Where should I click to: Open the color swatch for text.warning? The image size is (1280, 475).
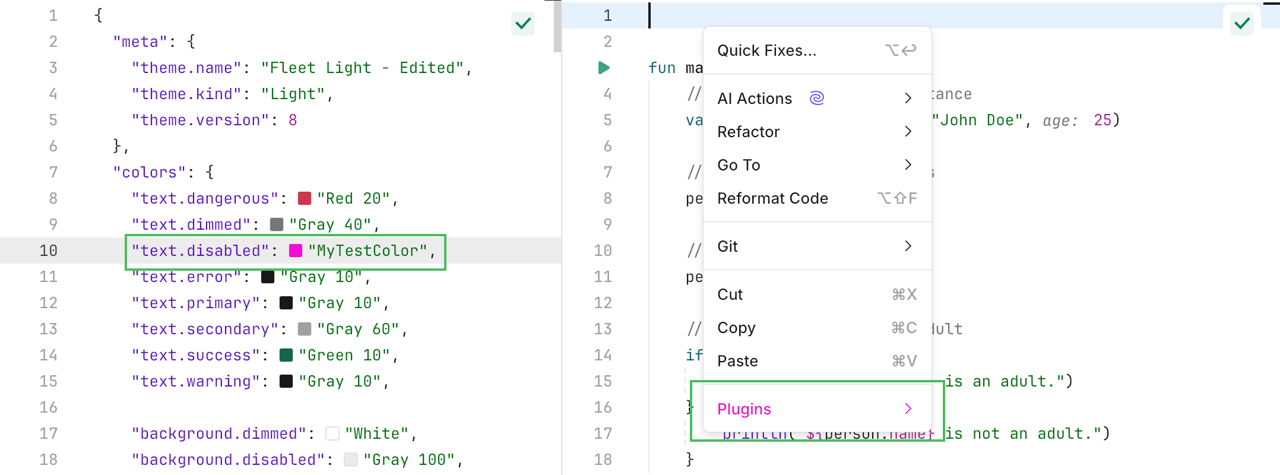pos(286,381)
